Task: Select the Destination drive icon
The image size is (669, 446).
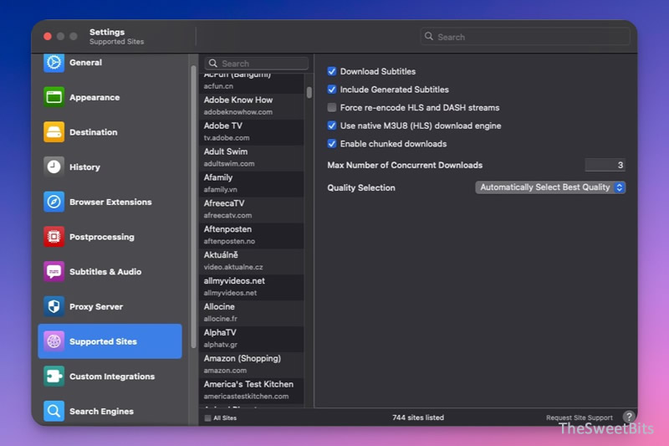Action: pos(54,132)
